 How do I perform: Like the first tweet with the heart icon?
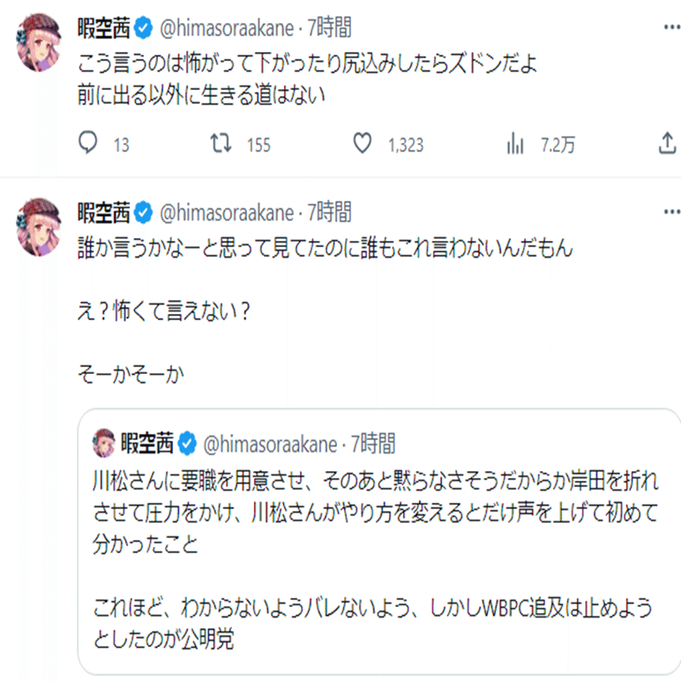click(363, 145)
